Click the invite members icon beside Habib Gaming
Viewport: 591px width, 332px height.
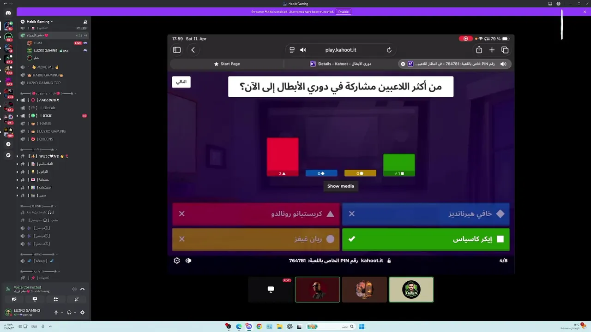pyautogui.click(x=85, y=22)
